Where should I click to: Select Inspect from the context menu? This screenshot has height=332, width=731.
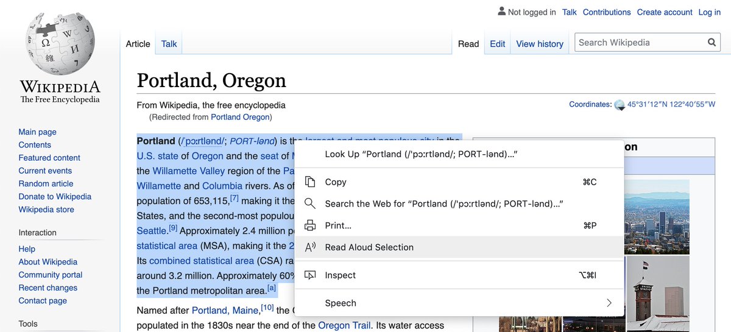(459, 275)
